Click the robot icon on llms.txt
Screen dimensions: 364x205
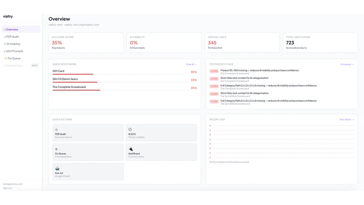(57, 169)
